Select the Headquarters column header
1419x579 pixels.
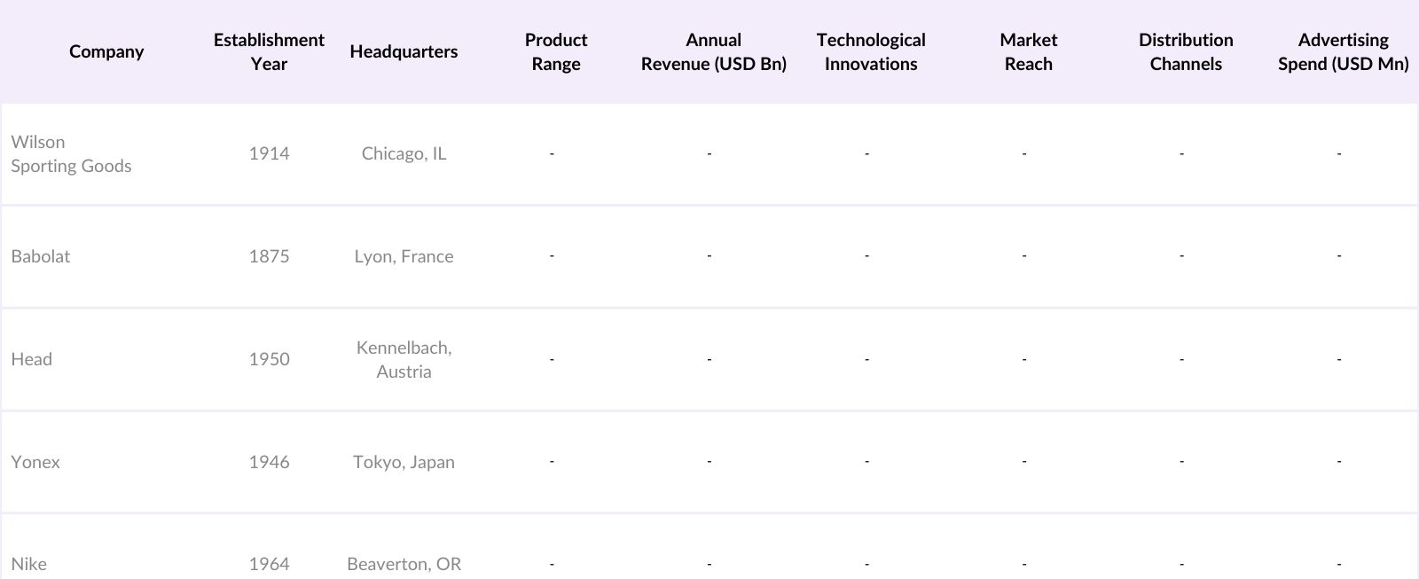(404, 51)
